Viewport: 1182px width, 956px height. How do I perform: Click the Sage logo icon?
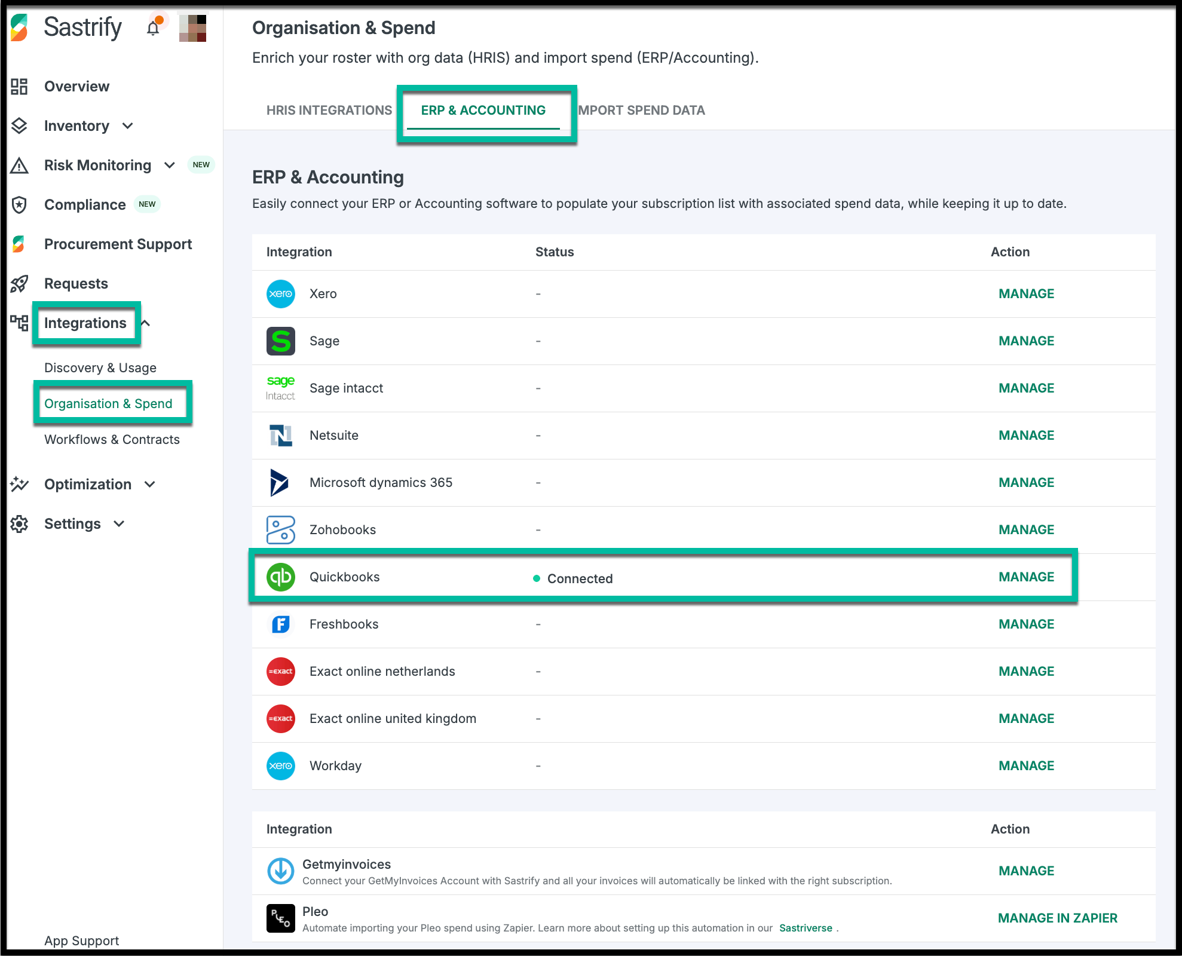(x=281, y=341)
